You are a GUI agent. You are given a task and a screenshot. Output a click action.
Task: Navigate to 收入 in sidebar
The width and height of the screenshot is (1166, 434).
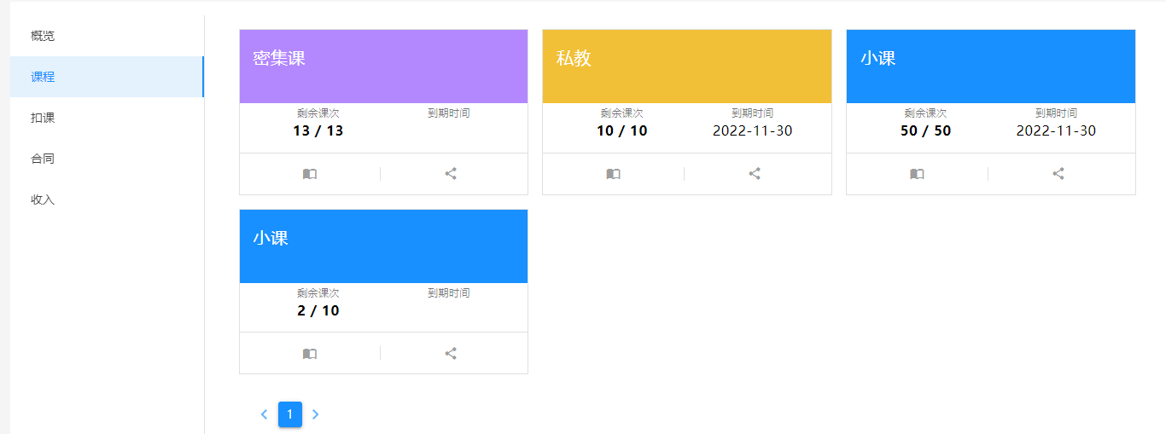pos(43,200)
